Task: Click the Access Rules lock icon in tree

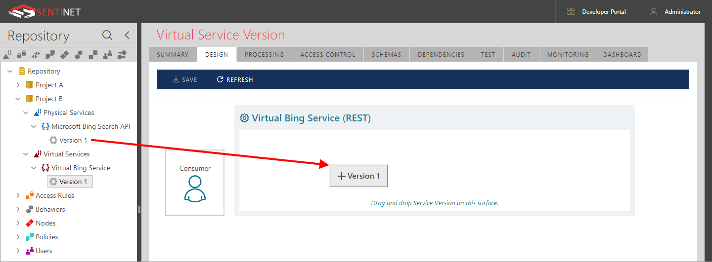Action: tap(30, 195)
